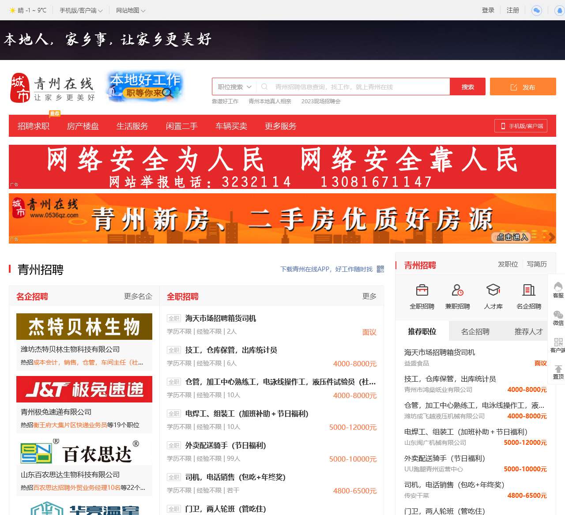Open 车辆买卖 navigation item
Image resolution: width=565 pixels, height=515 pixels.
[x=231, y=126]
